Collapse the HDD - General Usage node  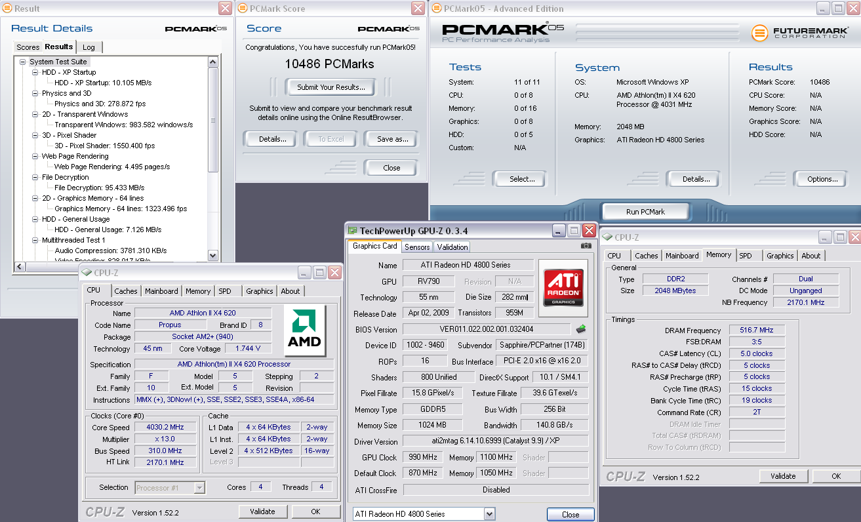[35, 219]
